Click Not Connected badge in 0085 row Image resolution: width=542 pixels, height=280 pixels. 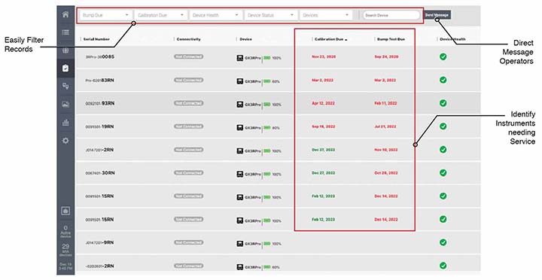[188, 56]
